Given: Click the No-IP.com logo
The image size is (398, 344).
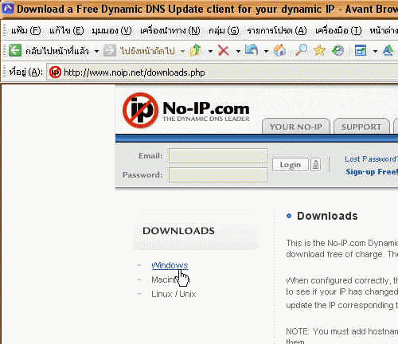Looking at the screenshot, I should (185, 110).
